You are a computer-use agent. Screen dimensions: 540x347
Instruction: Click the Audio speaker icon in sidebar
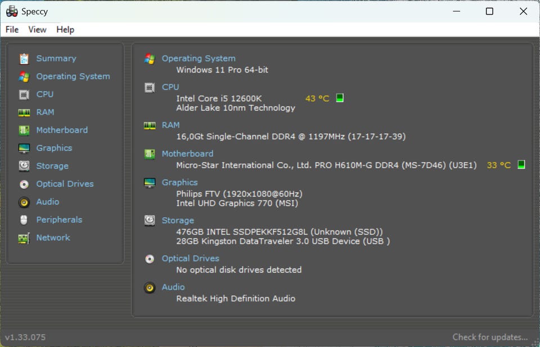[x=24, y=202]
